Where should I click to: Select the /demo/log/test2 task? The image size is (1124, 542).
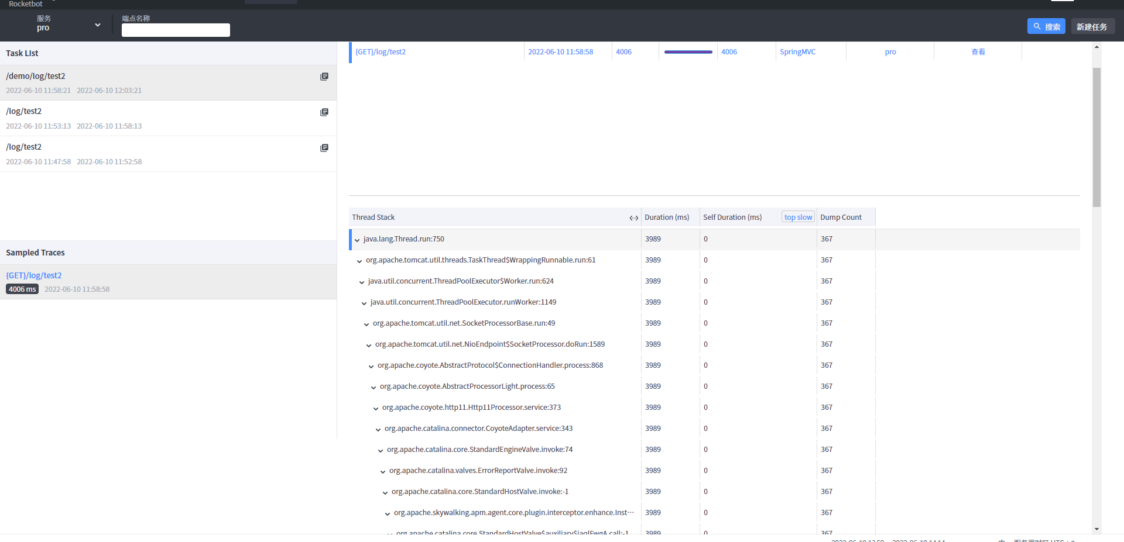click(x=168, y=82)
